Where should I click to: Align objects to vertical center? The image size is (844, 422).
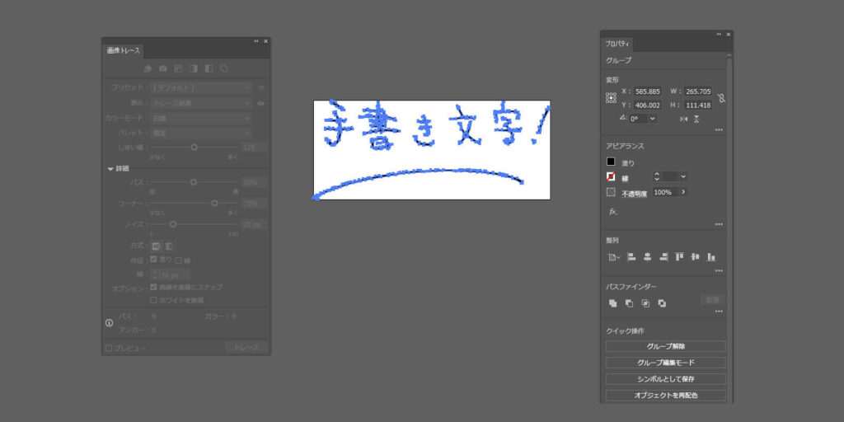[695, 257]
